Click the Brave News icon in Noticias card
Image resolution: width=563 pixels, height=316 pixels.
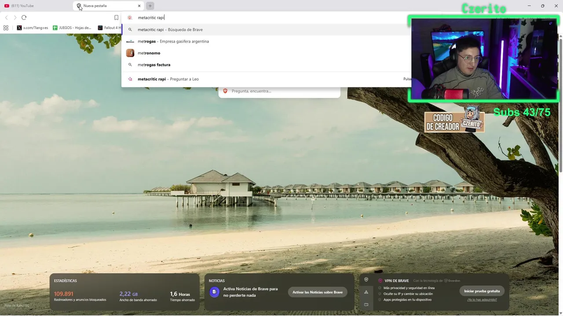coord(214,292)
